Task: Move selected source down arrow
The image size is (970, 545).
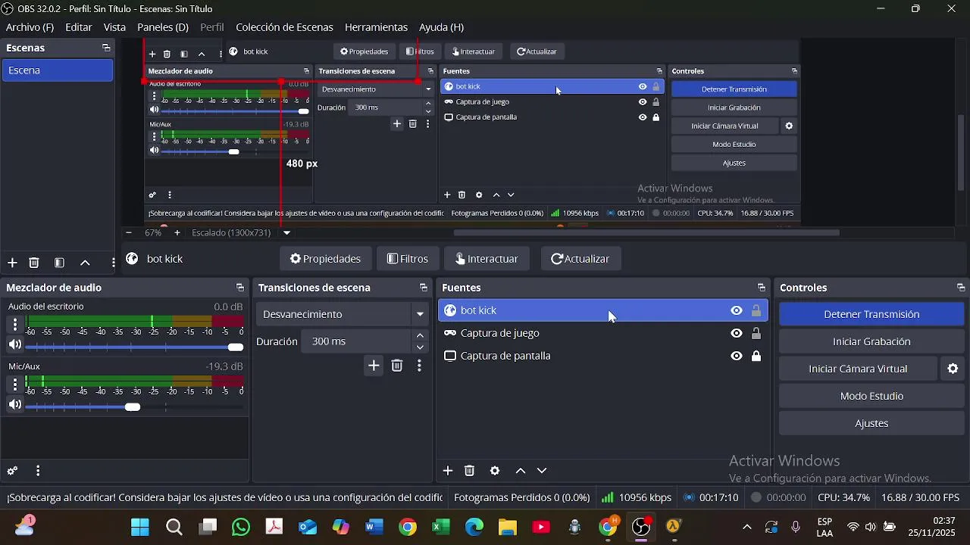Action: tap(542, 471)
